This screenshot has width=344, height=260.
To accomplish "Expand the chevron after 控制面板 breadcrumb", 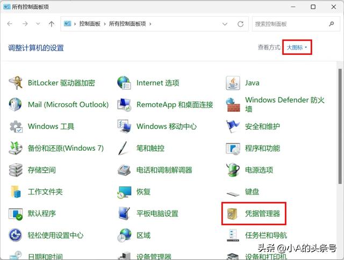I will click(105, 24).
